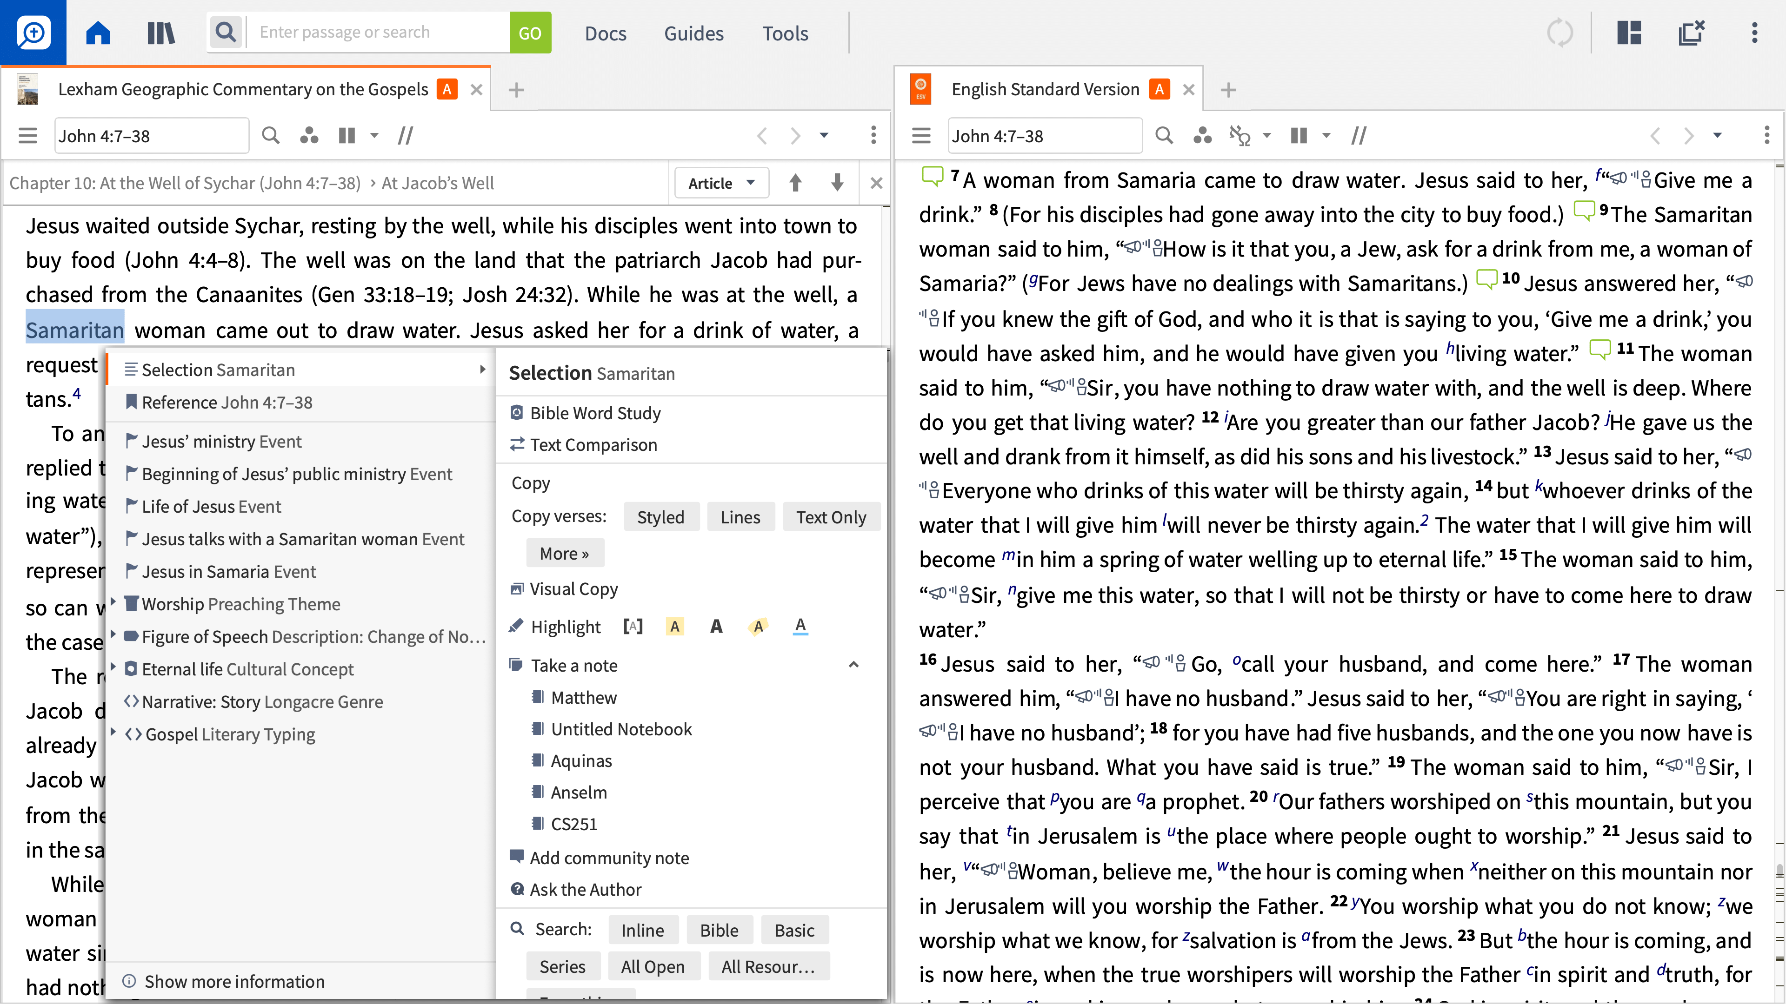This screenshot has width=1786, height=1004.
Task: Select Bible Word Study menu entry
Action: pos(595,413)
